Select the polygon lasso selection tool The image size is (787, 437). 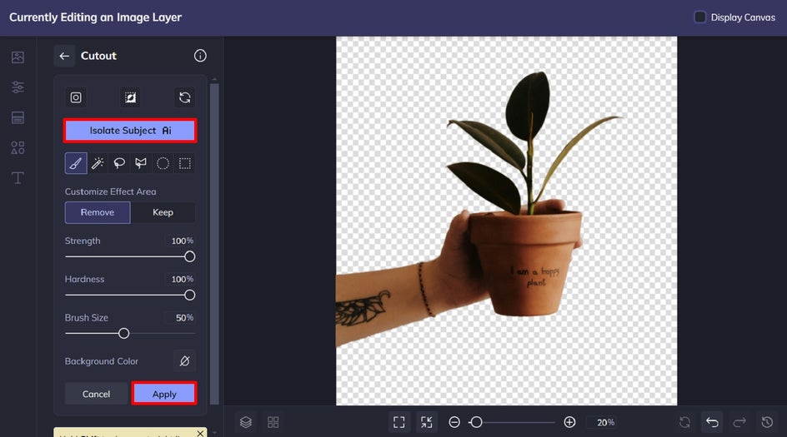click(141, 163)
